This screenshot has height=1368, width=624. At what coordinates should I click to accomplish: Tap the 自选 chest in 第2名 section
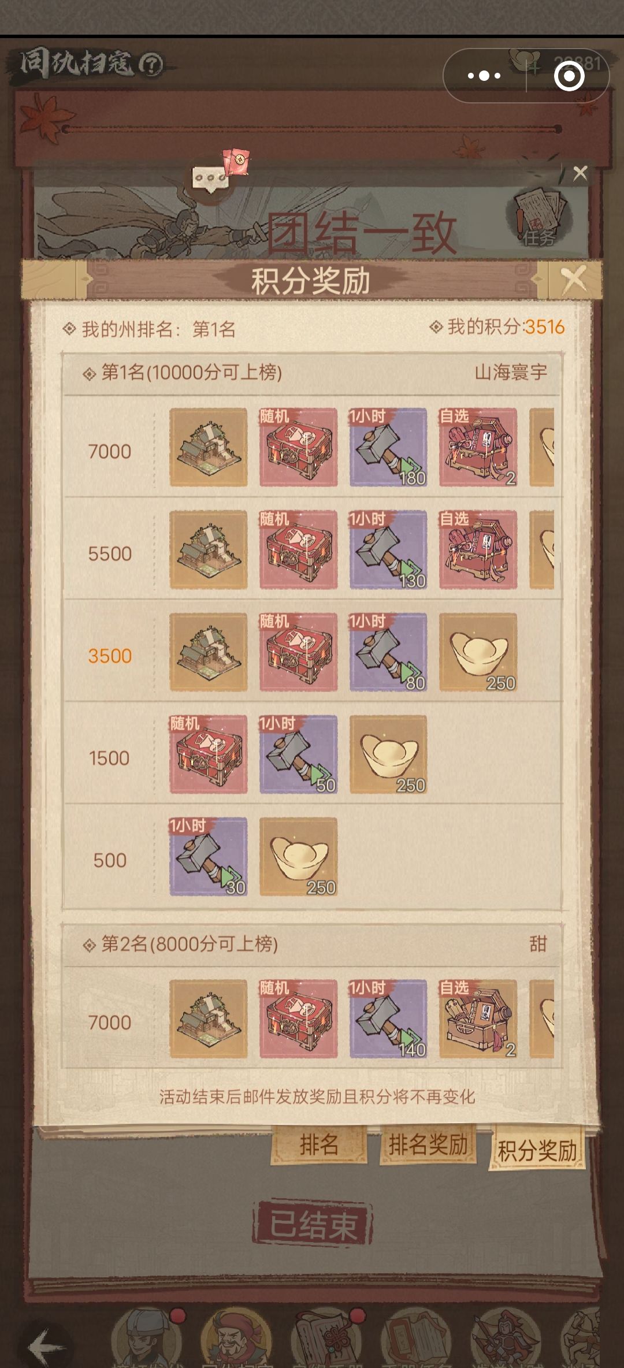click(478, 1019)
